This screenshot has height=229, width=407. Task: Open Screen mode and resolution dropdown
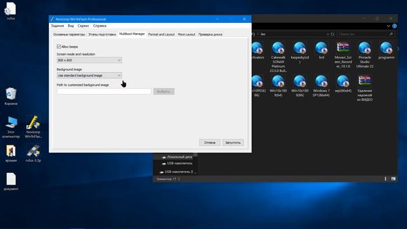click(x=89, y=60)
